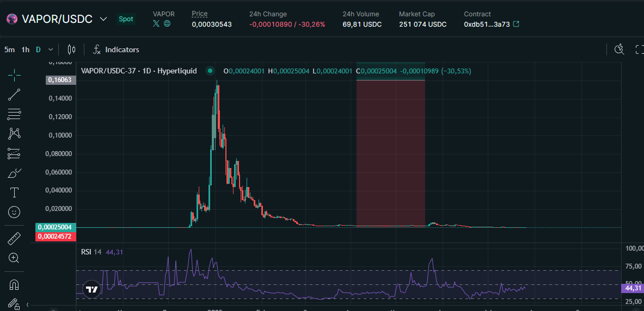Screen dimensions: 644x311
Task: Select the D daily timeframe
Action: (38, 49)
